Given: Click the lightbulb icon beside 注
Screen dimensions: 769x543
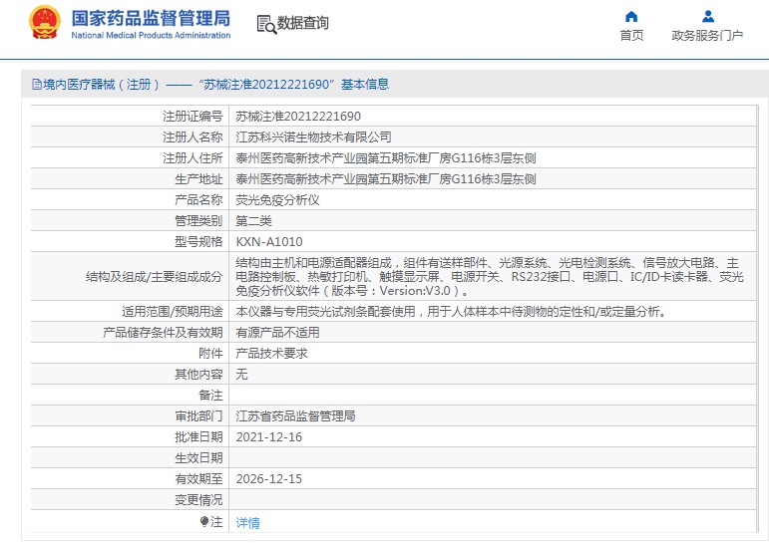Looking at the screenshot, I should click(x=204, y=521).
